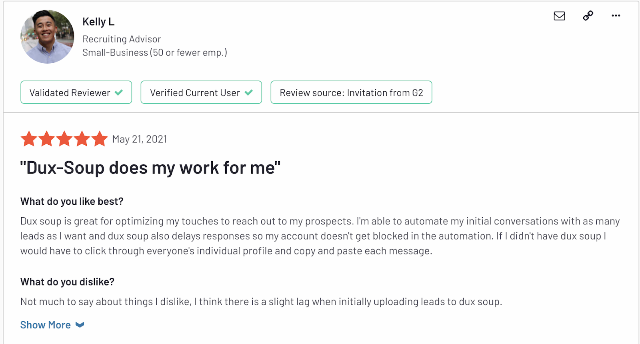Image resolution: width=640 pixels, height=344 pixels.
Task: Click the "What do you dislike?" heading
Action: pos(67,282)
